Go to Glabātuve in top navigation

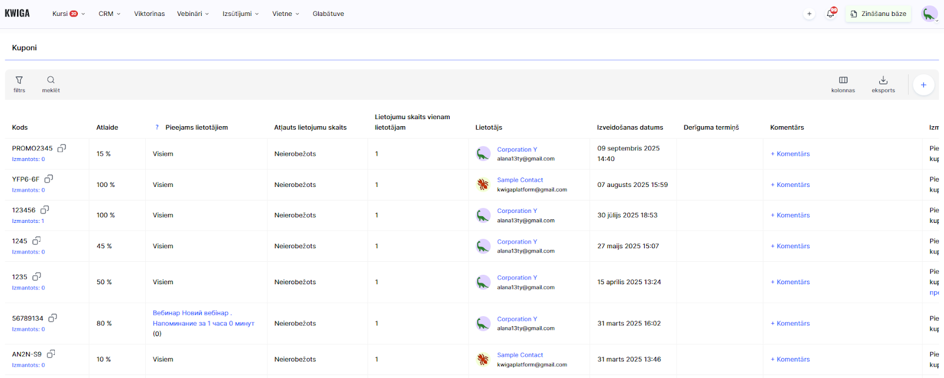(x=328, y=14)
